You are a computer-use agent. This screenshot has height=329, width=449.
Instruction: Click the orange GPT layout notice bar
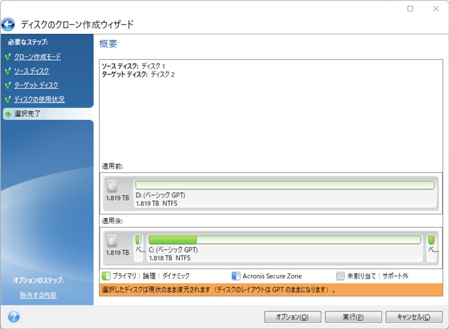271,290
